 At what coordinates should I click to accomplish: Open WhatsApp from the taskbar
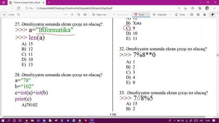click(x=80, y=121)
